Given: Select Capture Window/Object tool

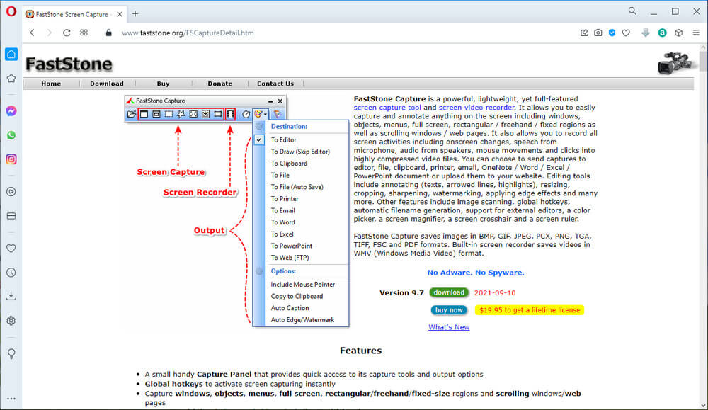Looking at the screenshot, I should 156,114.
